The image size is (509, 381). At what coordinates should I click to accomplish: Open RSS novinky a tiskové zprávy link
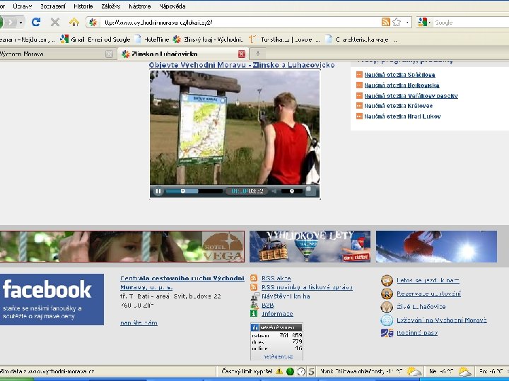[x=307, y=287]
